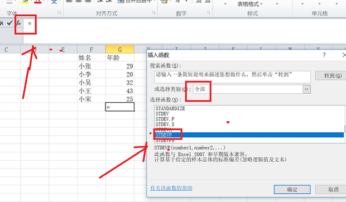Image resolution: width=346 pixels, height=202 pixels.
Task: Open the 对齐方式 group dialog launcher
Action: click(153, 13)
